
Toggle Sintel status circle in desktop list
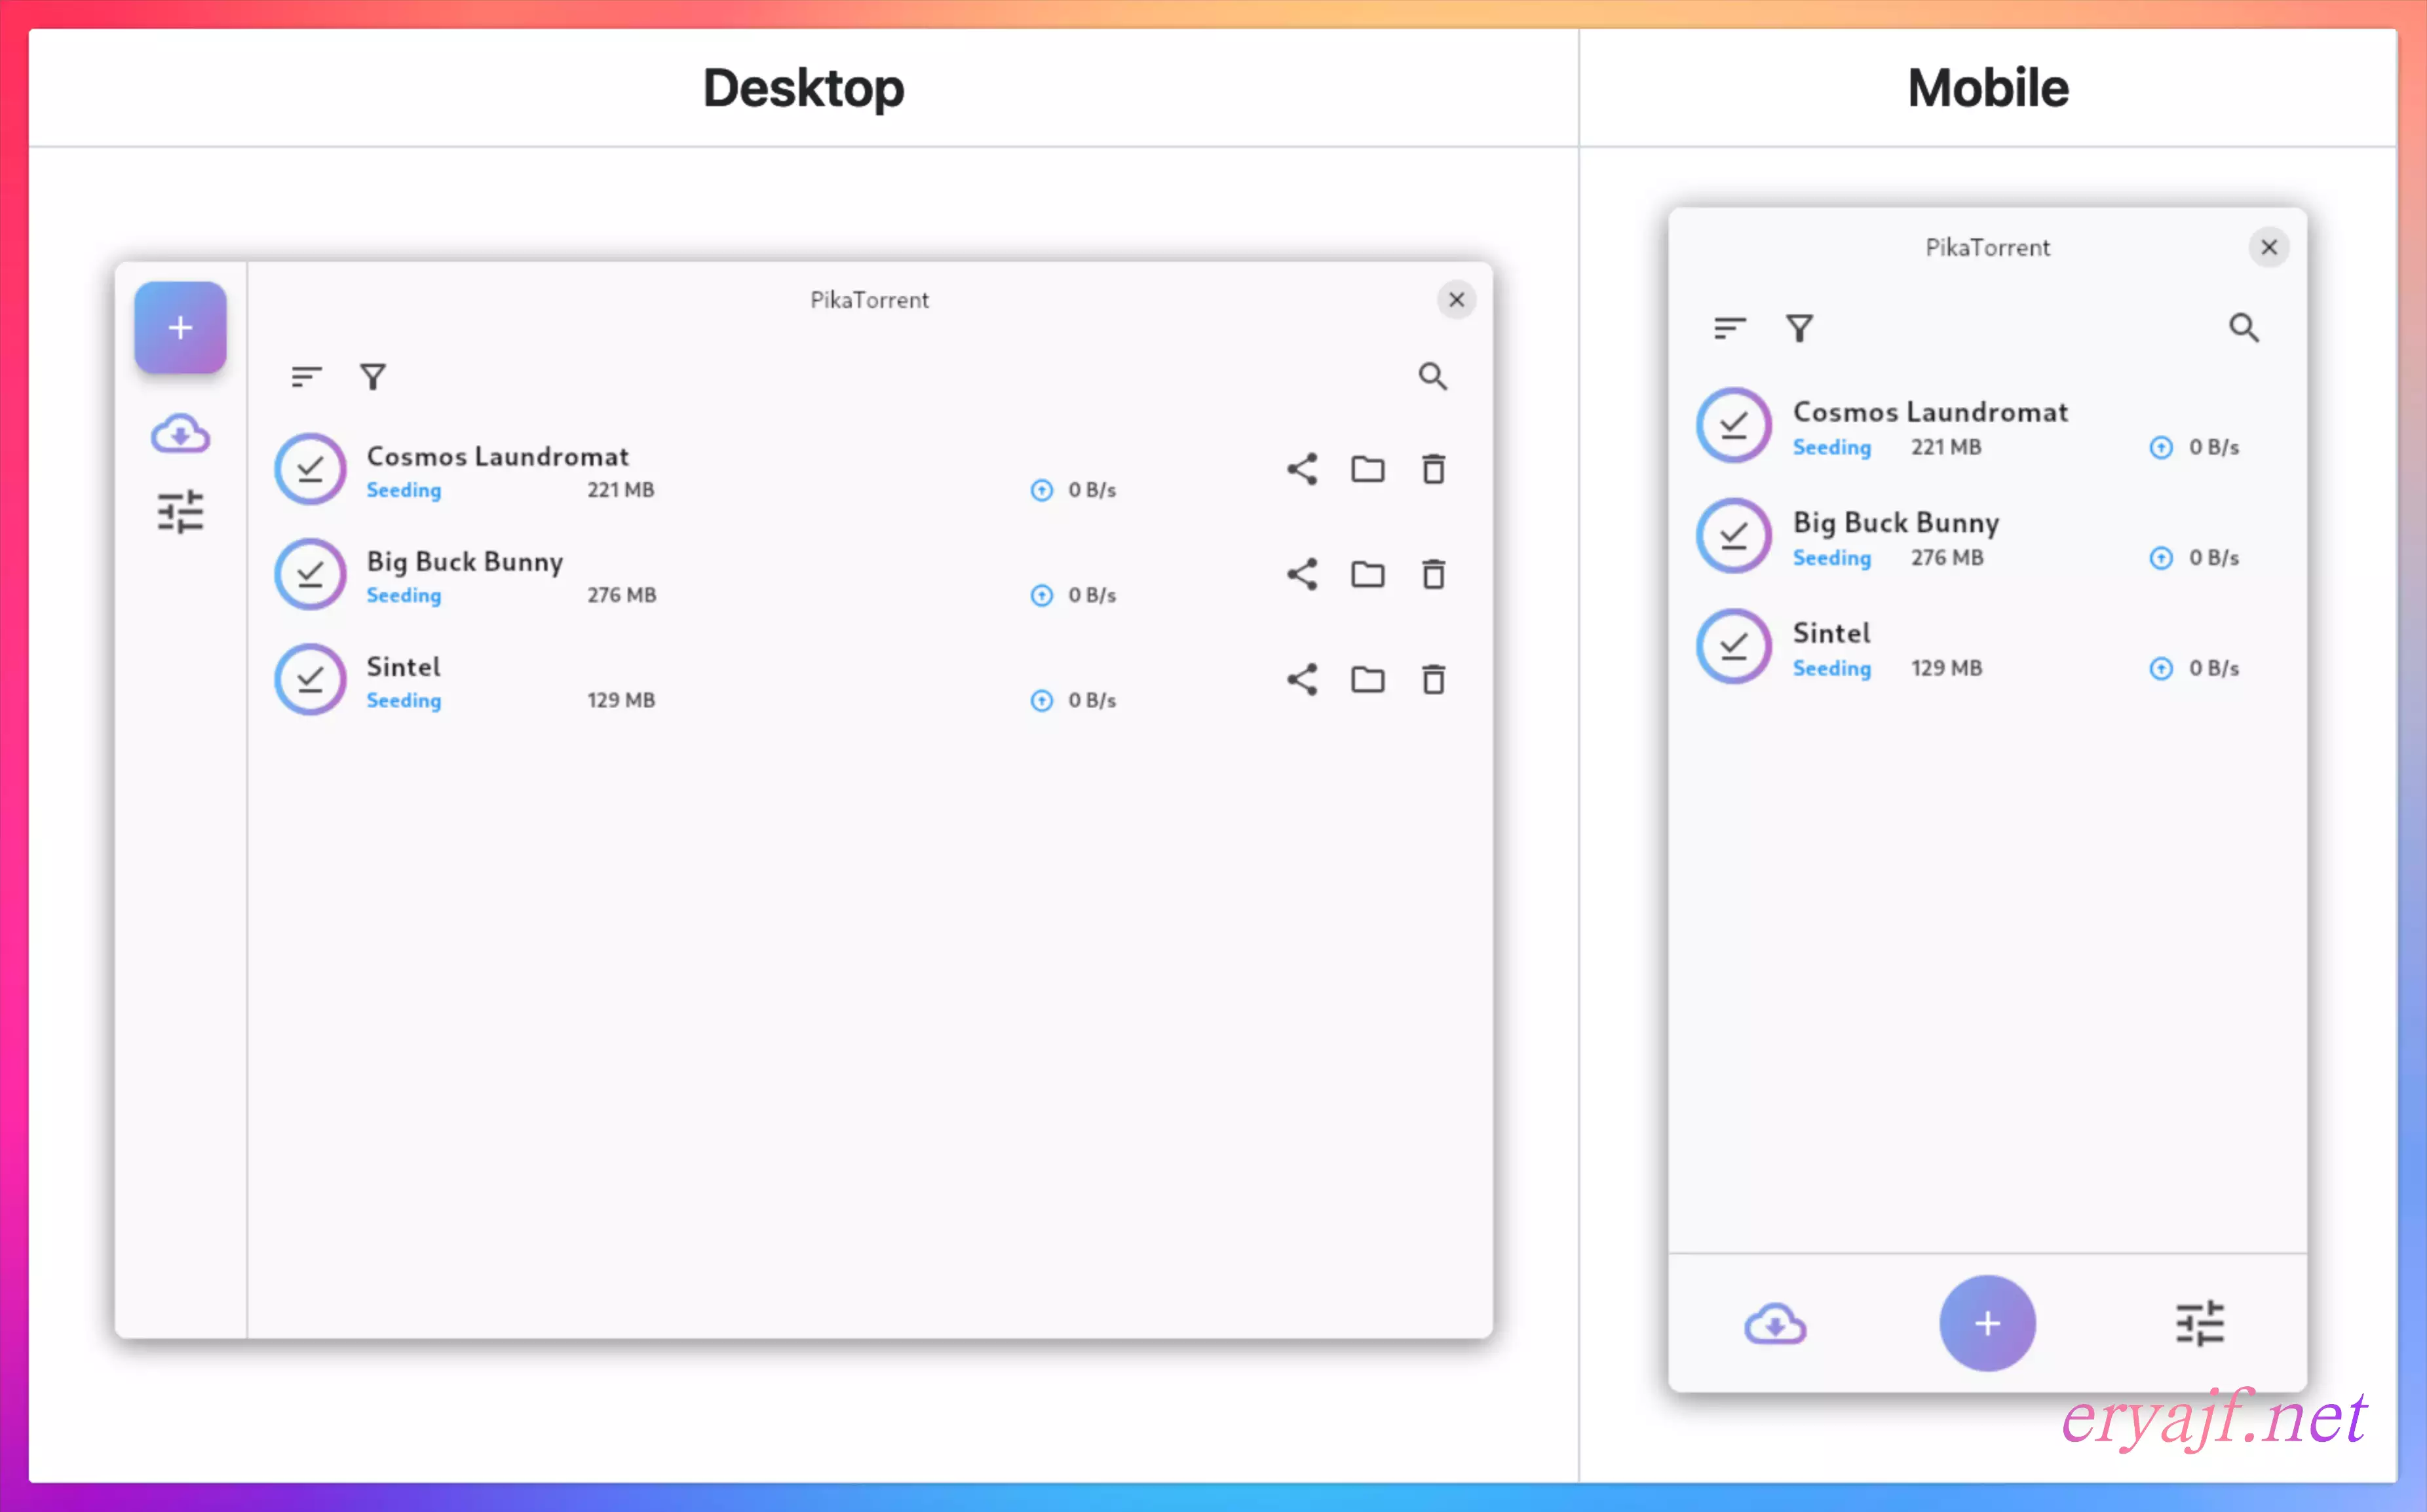tap(310, 680)
